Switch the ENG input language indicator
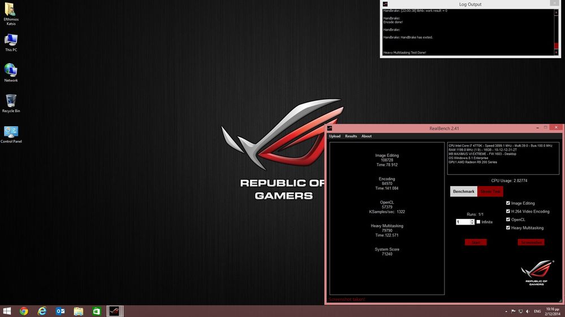The height and width of the screenshot is (317, 565). click(537, 311)
